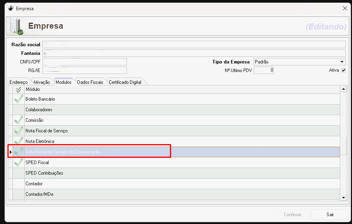Go to the Certificado Digital tab

[x=125, y=82]
